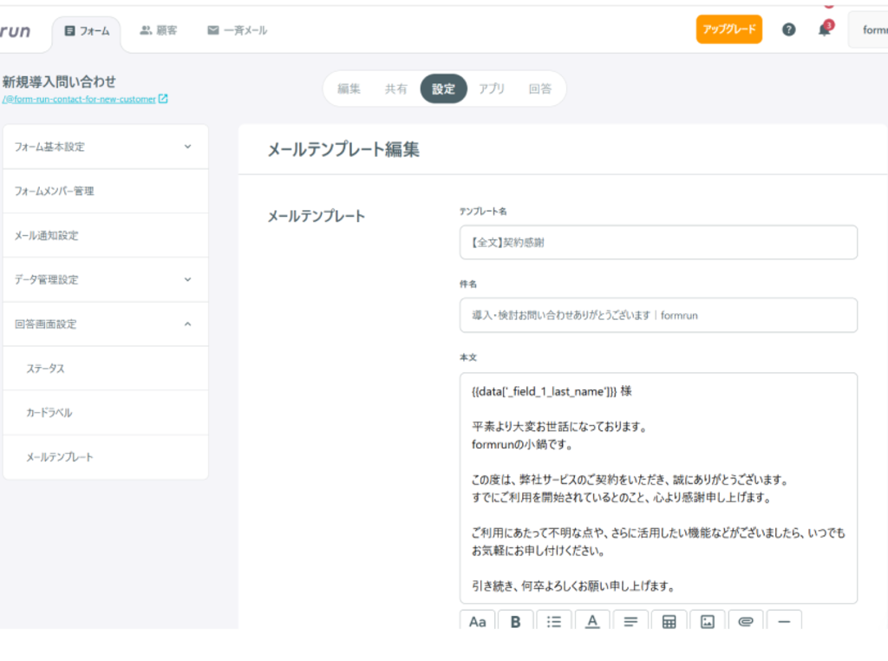Open the notifications bell
The width and height of the screenshot is (888, 661).
[x=824, y=29]
